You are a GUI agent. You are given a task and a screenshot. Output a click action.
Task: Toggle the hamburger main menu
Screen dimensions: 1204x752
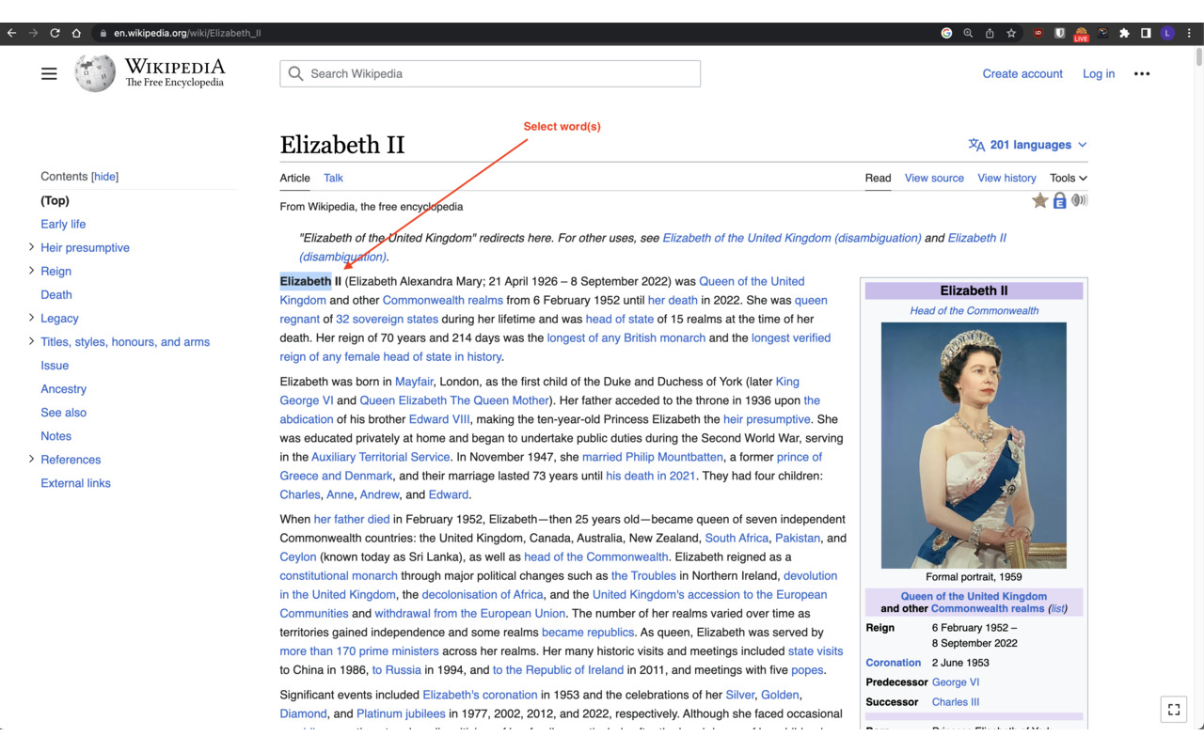coord(49,73)
